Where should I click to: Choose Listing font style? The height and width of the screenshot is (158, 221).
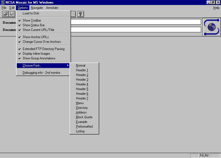[84, 131]
